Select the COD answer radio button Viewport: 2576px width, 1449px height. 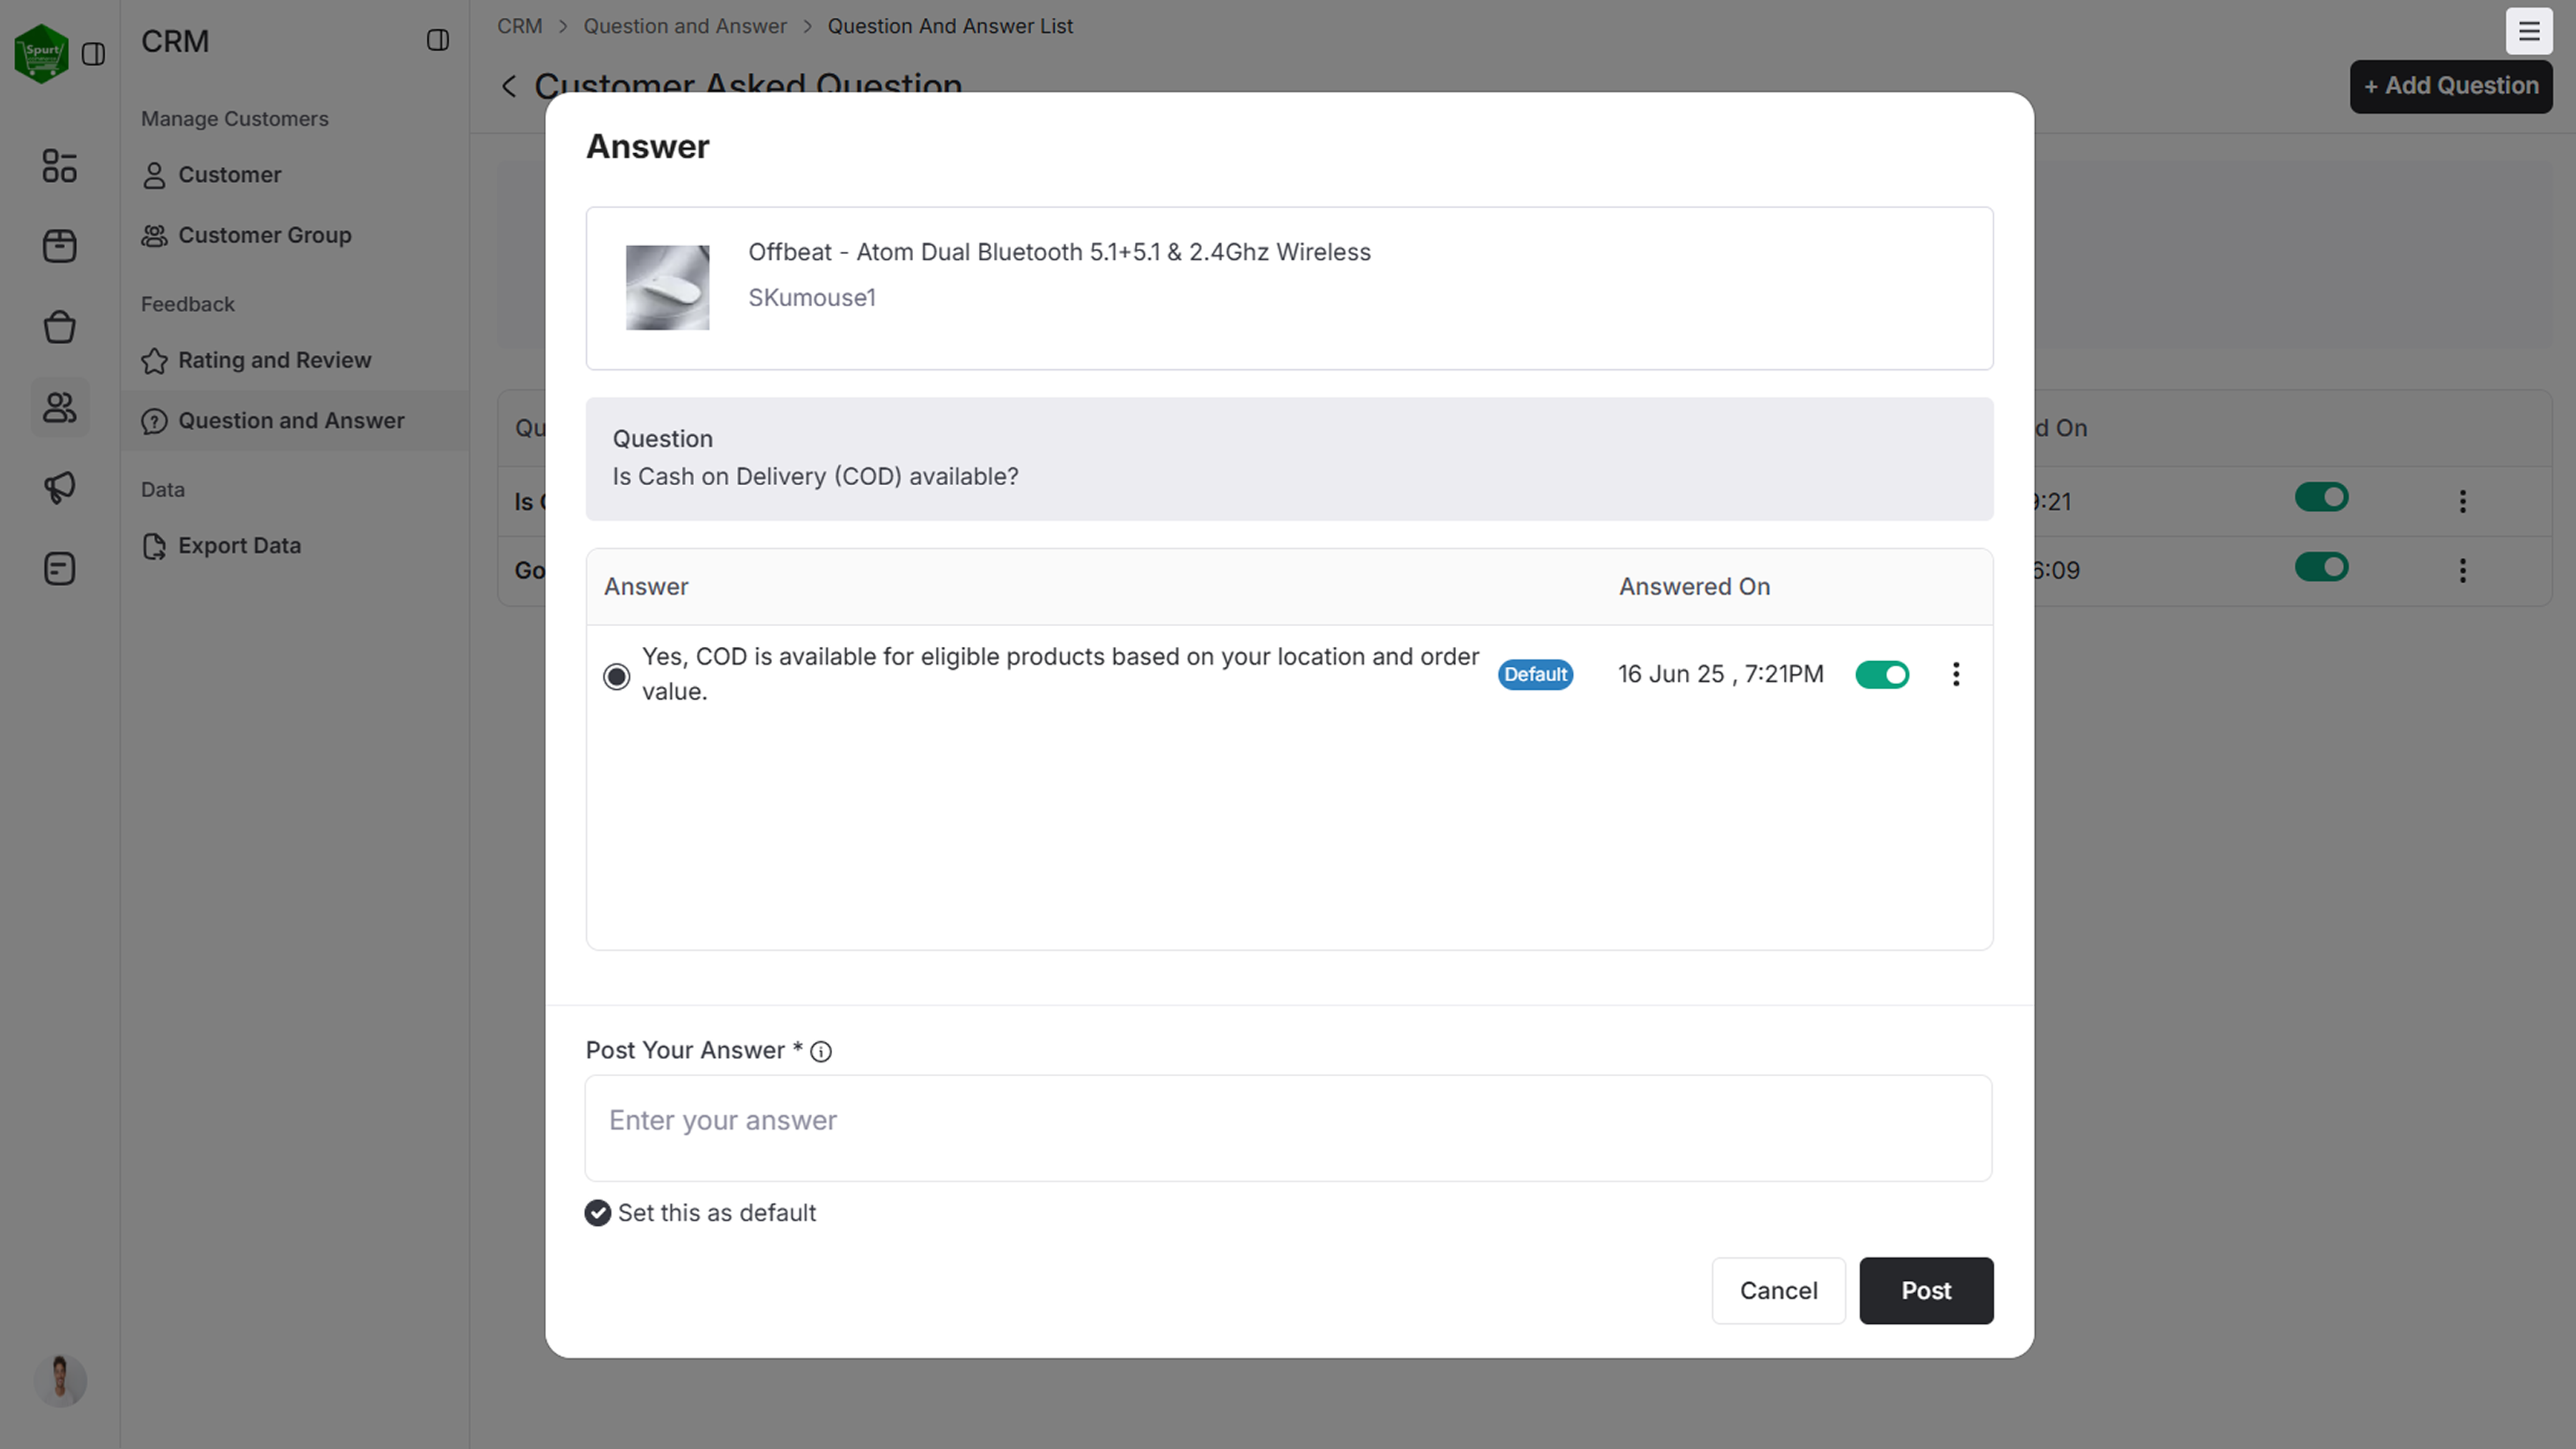click(x=617, y=677)
